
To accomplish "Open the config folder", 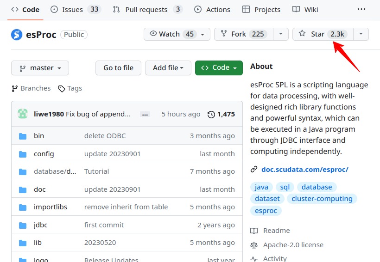I will [44, 154].
